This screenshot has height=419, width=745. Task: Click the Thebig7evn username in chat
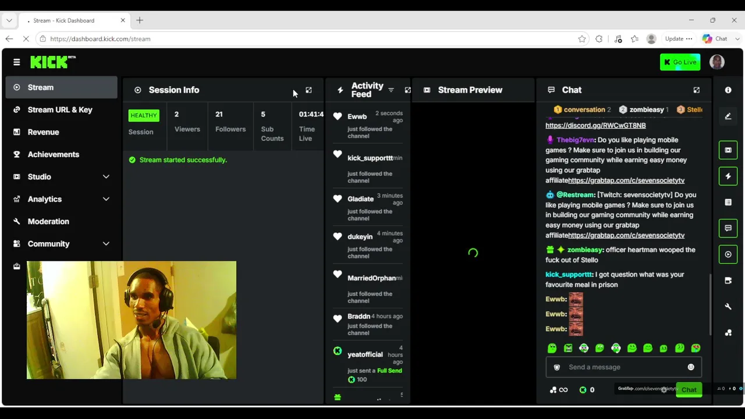click(576, 140)
